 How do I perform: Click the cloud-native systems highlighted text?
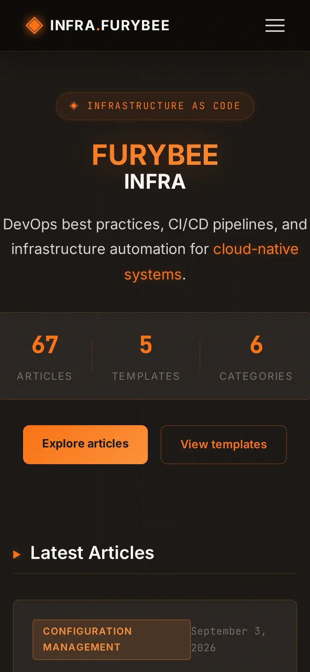(x=211, y=262)
